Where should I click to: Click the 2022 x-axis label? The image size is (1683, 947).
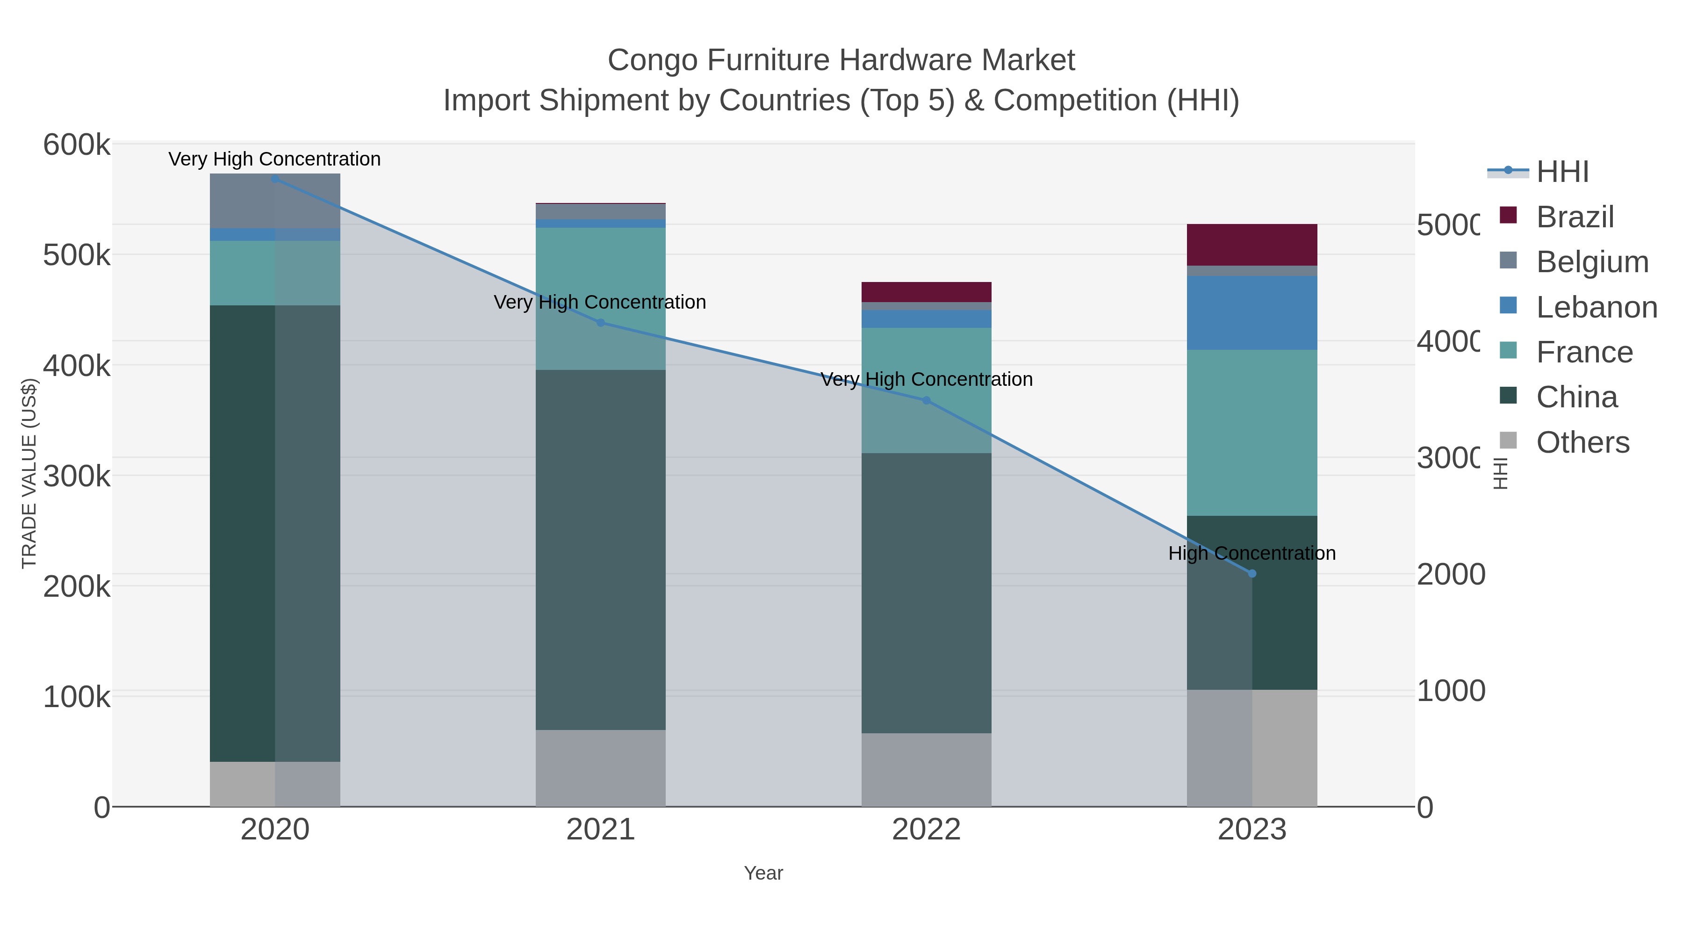coord(927,830)
